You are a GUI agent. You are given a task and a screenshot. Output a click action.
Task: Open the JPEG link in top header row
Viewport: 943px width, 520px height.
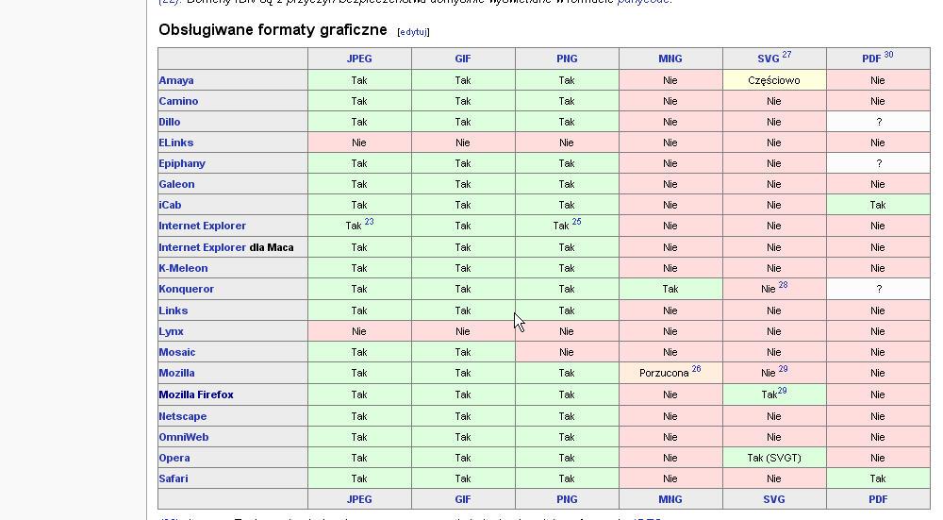coord(359,59)
